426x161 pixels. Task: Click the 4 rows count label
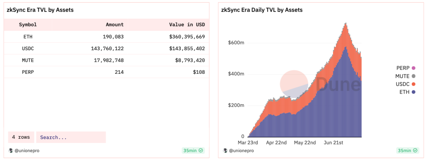pyautogui.click(x=21, y=137)
